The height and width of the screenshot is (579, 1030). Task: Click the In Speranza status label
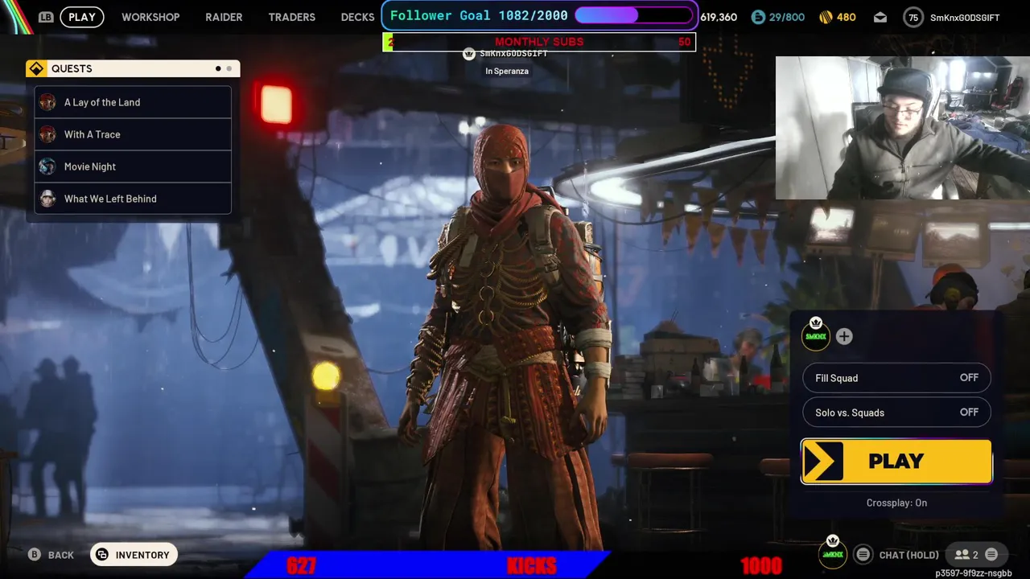(x=507, y=71)
